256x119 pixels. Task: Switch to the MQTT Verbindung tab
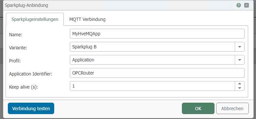click(88, 19)
